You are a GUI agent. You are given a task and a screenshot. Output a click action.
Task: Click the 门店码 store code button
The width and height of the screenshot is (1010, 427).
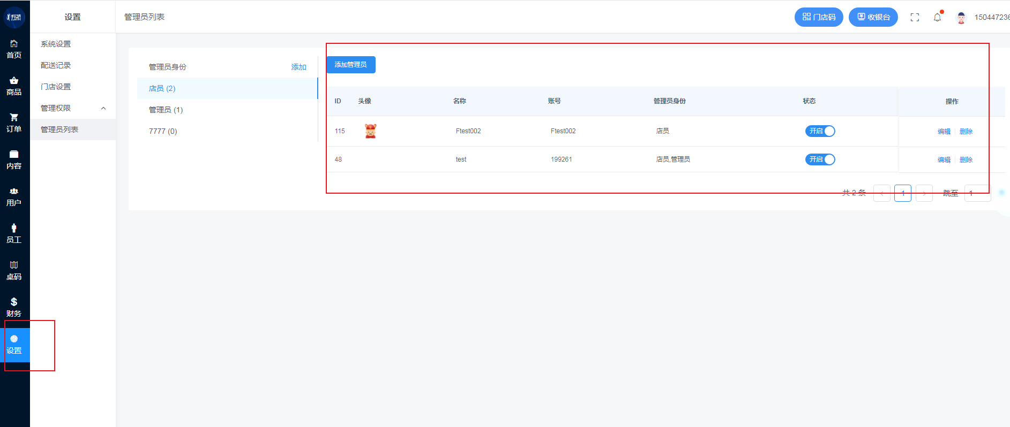click(819, 17)
